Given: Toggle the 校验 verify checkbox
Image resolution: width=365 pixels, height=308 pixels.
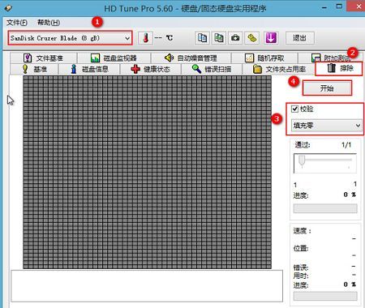Looking at the screenshot, I should click(x=295, y=109).
